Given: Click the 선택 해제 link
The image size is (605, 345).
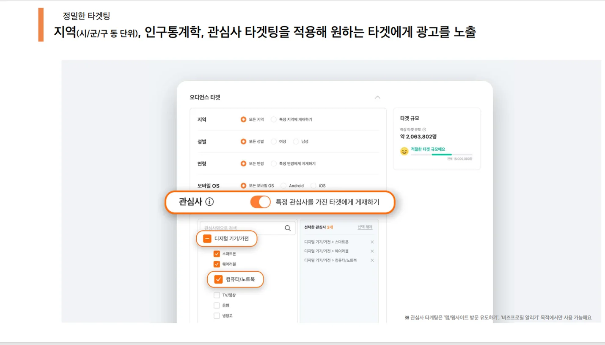Looking at the screenshot, I should point(365,227).
